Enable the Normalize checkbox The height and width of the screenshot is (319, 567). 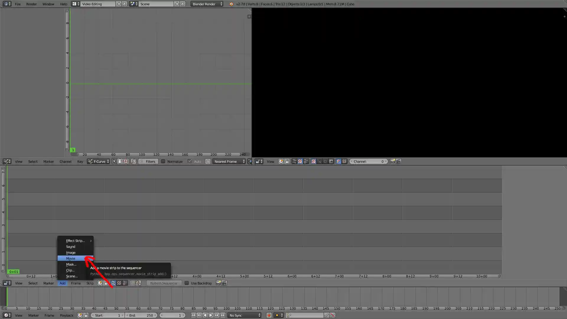pos(163,161)
